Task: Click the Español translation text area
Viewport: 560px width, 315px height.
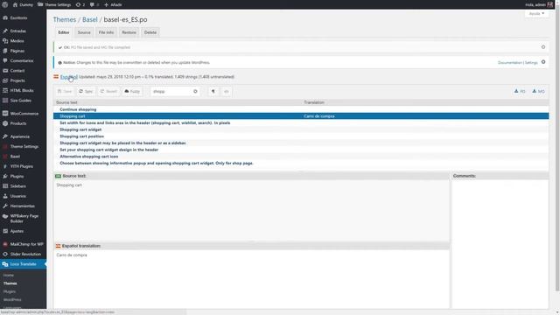Action: click(x=251, y=278)
